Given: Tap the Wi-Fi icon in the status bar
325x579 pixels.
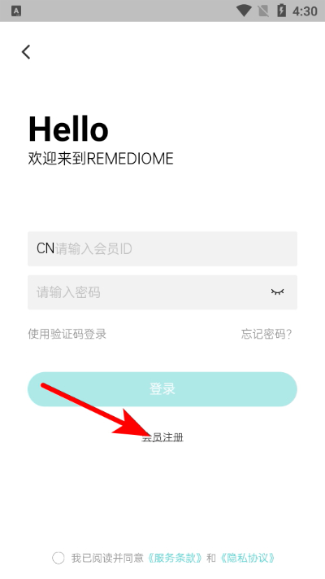Looking at the screenshot, I should pos(244,11).
